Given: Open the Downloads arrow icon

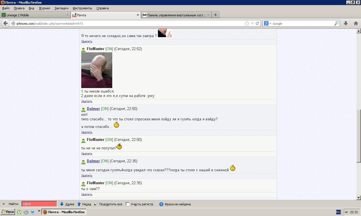Looking at the screenshot, I should (x=345, y=24).
